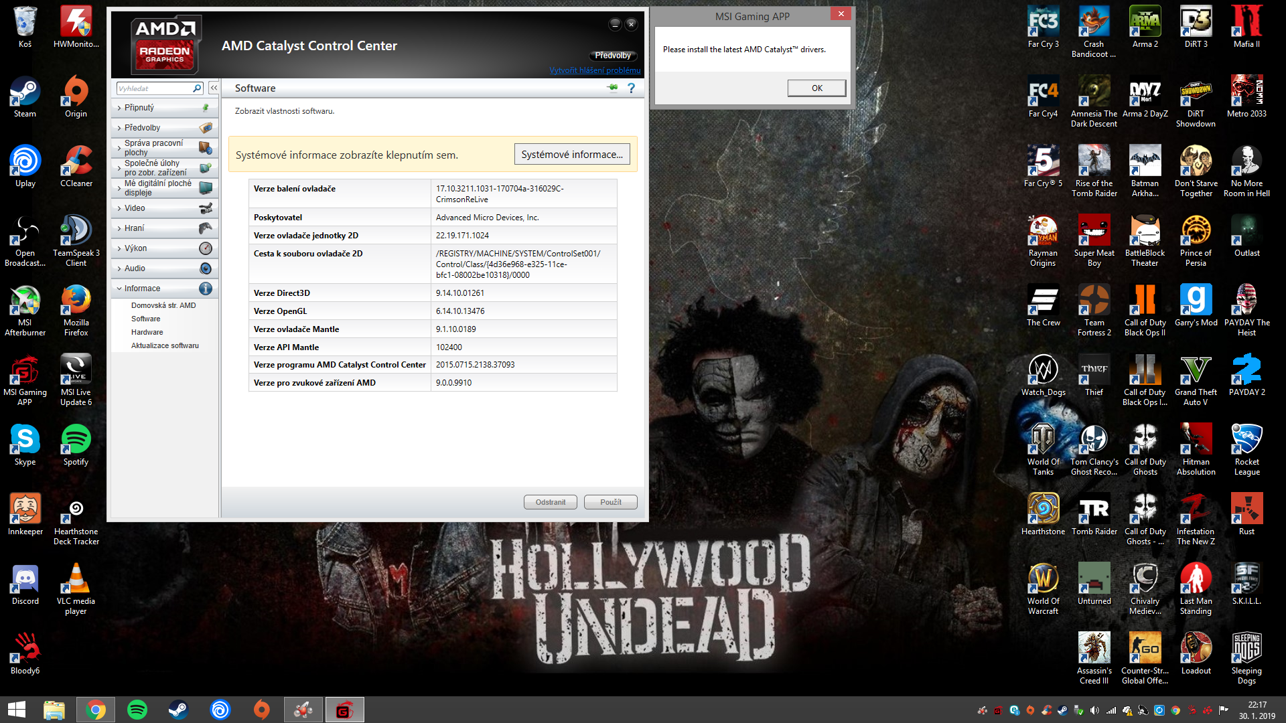This screenshot has width=1286, height=723.
Task: Click the Použít button
Action: pos(610,502)
